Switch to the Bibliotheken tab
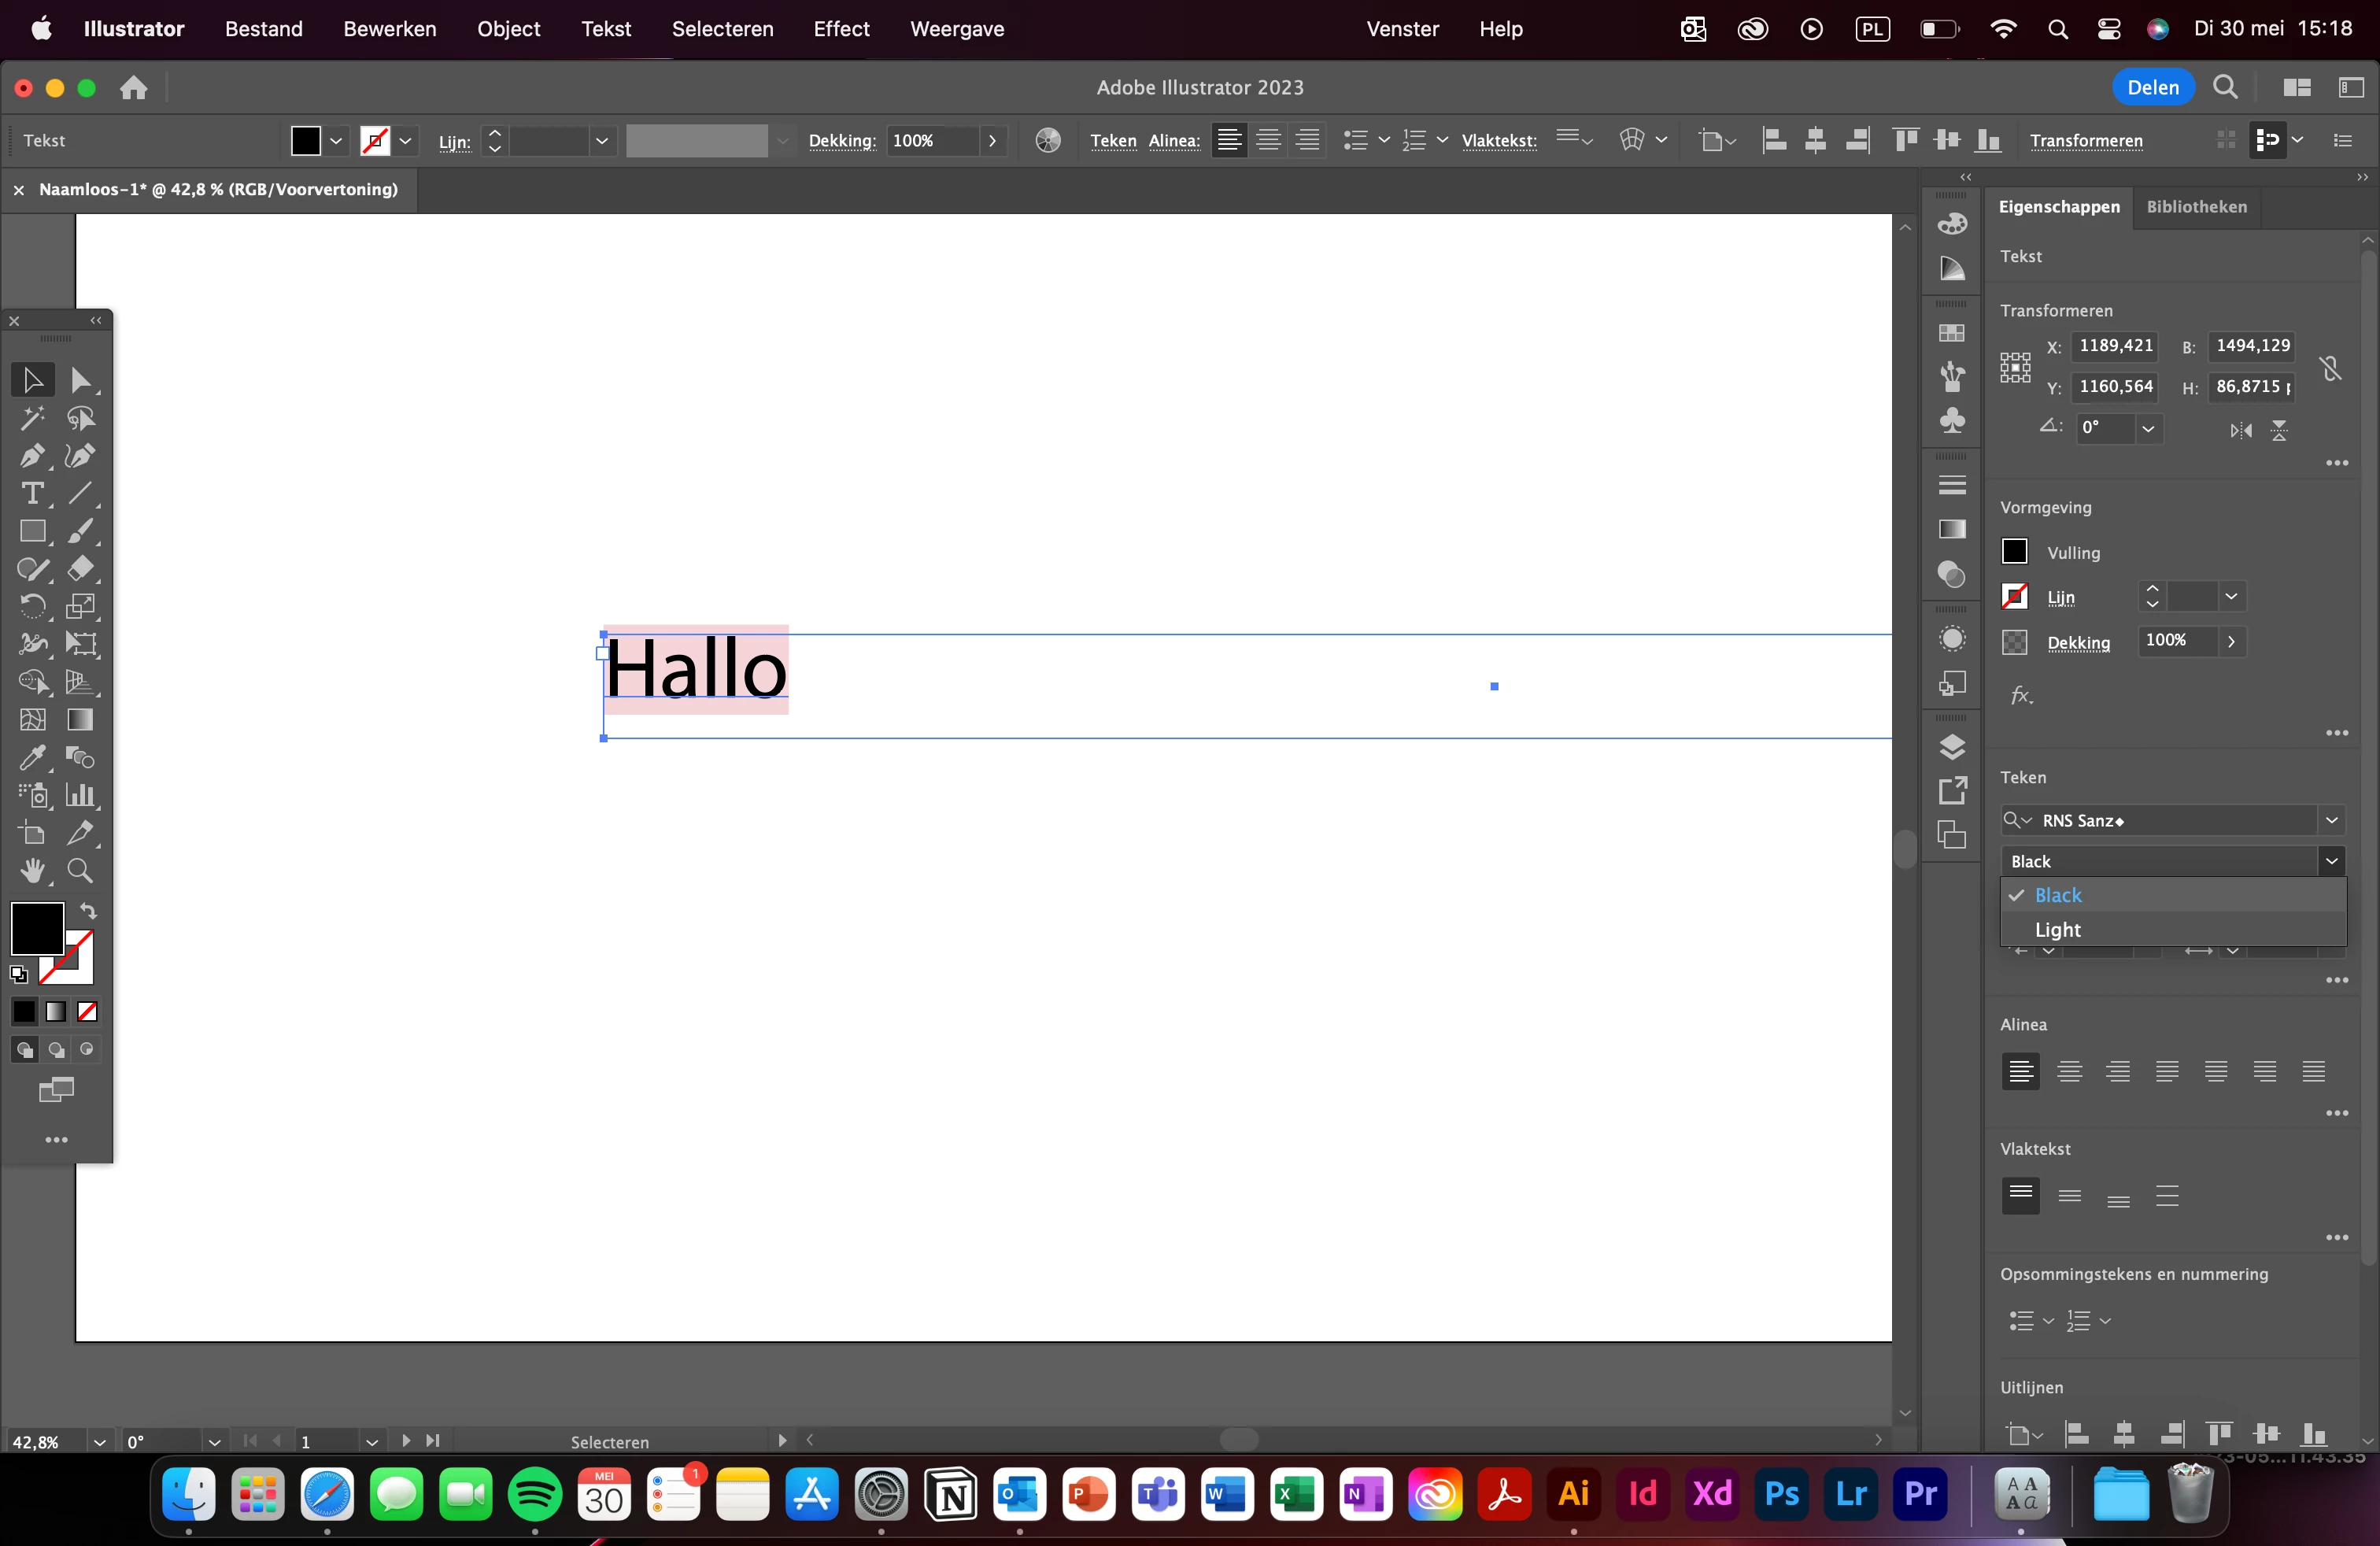 point(2196,207)
